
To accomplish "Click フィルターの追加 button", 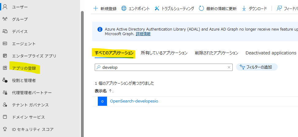I will click(x=257, y=67).
